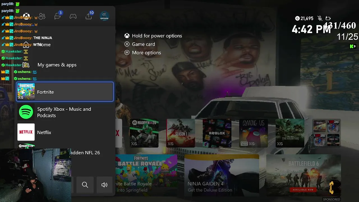Click the controller battery status icon

[x=328, y=19]
